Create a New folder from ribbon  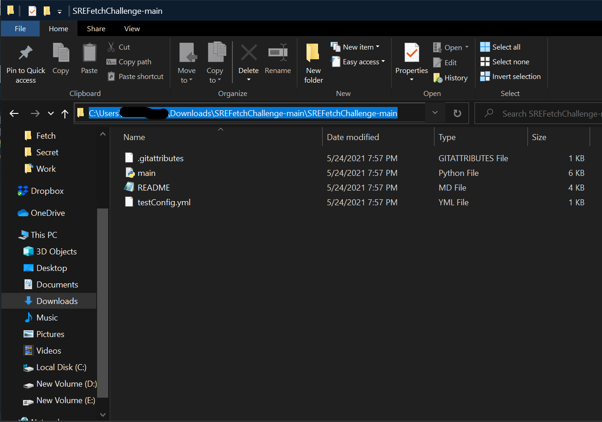313,63
